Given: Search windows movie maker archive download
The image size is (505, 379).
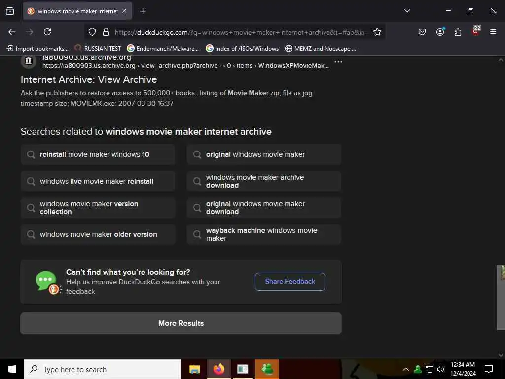Looking at the screenshot, I should click(264, 181).
